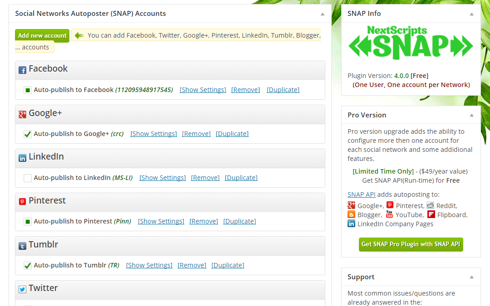Click the Facebook network icon
490x306 pixels.
click(x=22, y=70)
